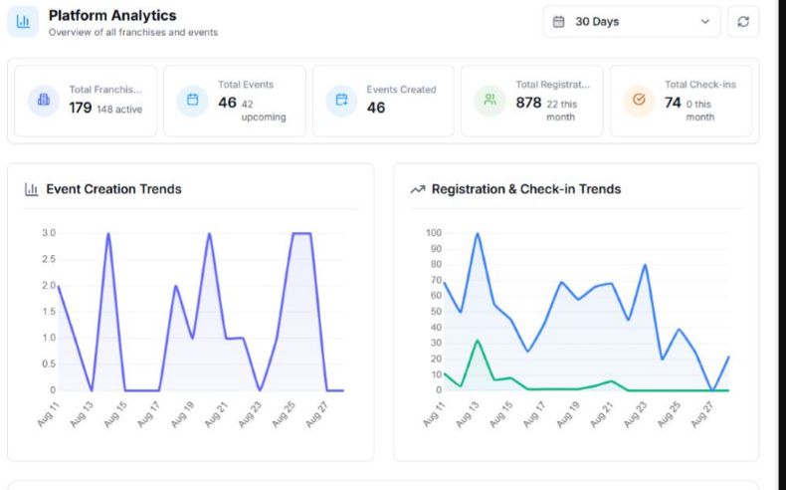Click the Registration & Check-in trend arrow icon
This screenshot has height=490, width=786.
pyautogui.click(x=418, y=189)
